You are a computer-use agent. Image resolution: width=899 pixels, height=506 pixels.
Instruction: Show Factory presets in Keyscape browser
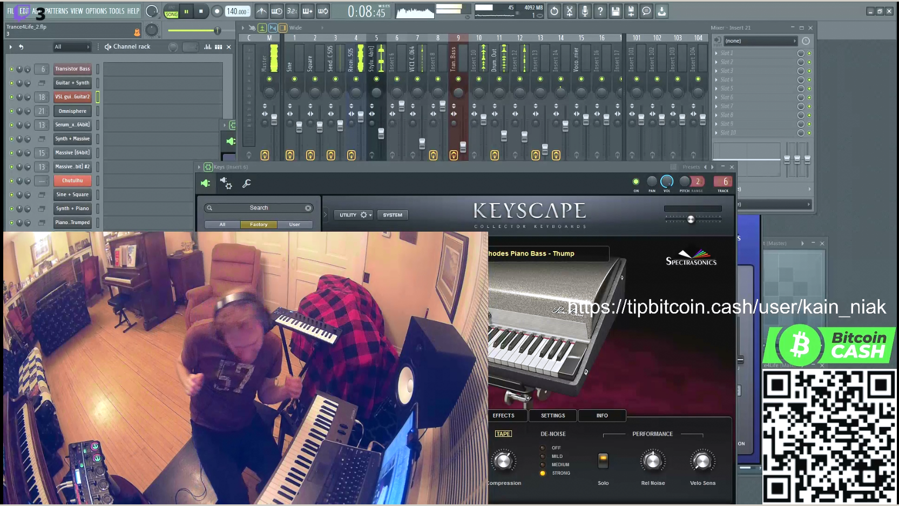point(259,225)
